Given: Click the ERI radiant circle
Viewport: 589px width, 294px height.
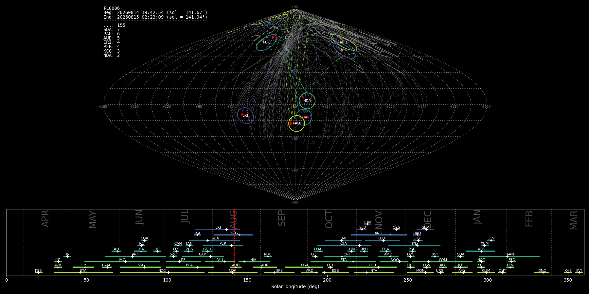Looking at the screenshot, I should (x=245, y=116).
